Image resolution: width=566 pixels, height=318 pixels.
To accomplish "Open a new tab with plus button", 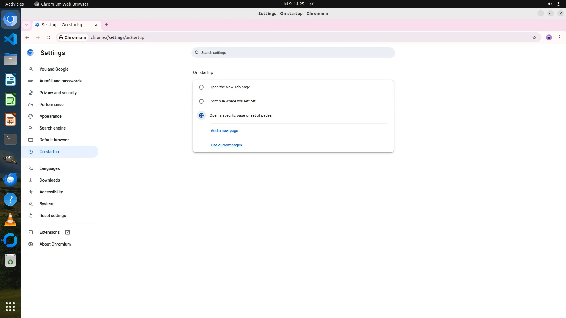I will click(x=107, y=25).
